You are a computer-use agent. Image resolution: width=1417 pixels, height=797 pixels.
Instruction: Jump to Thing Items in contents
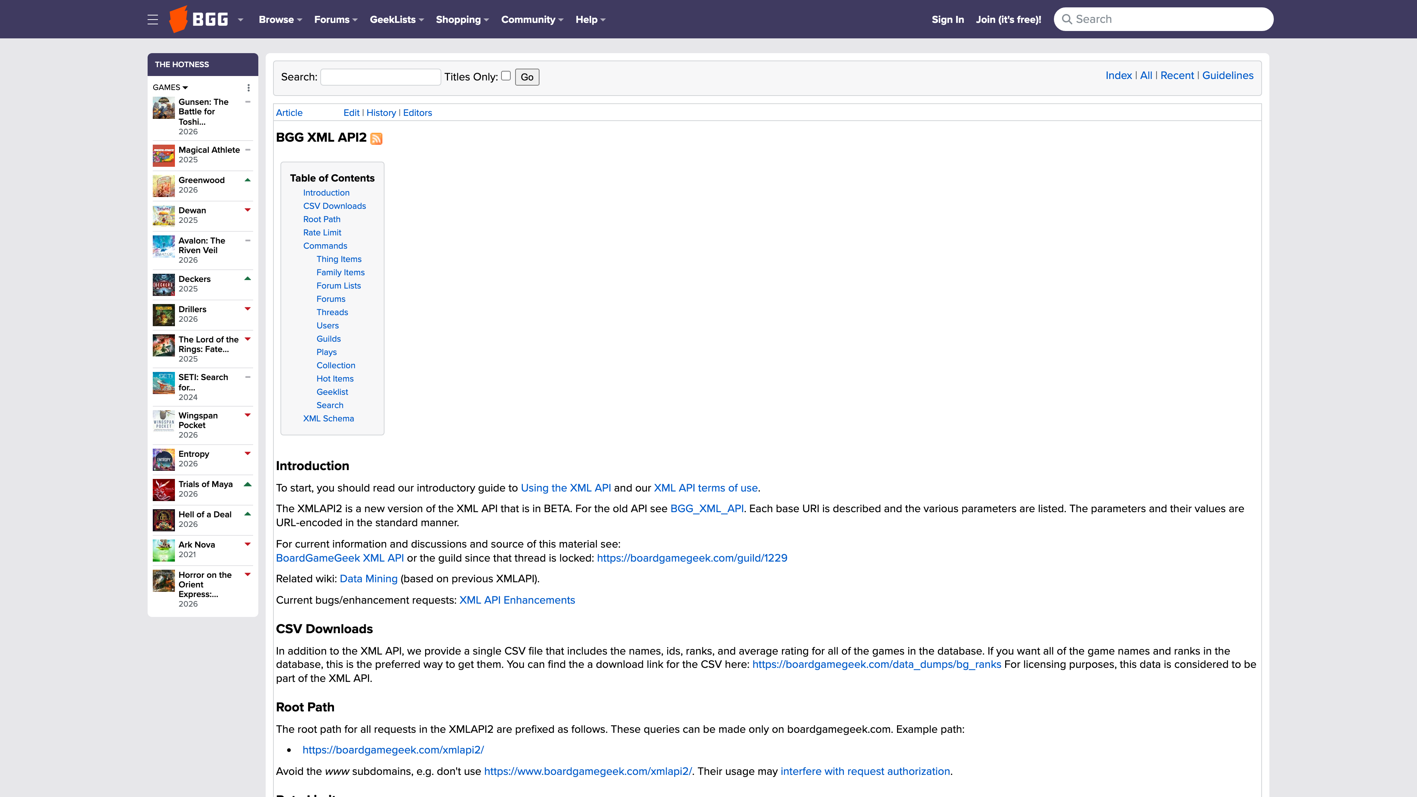[339, 259]
